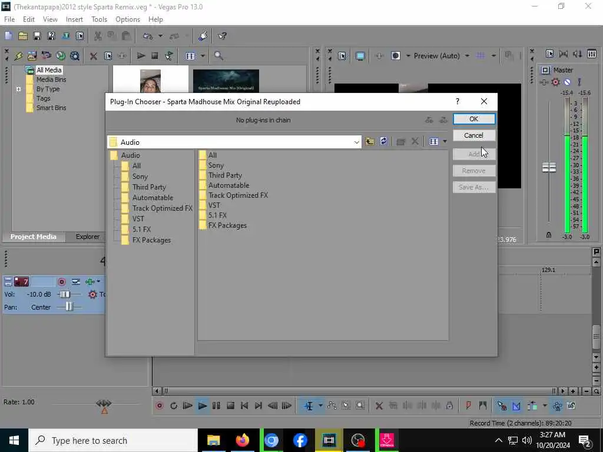Image resolution: width=603 pixels, height=452 pixels.
Task: Select the Third Party folder in the tree
Action: [149, 187]
